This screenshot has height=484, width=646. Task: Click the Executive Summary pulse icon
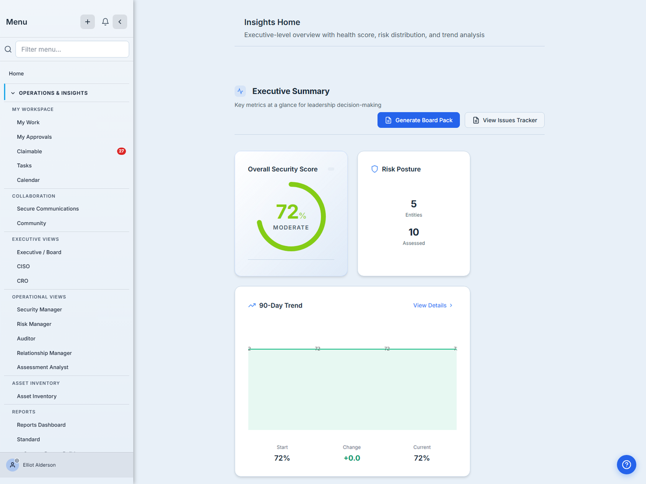(241, 91)
